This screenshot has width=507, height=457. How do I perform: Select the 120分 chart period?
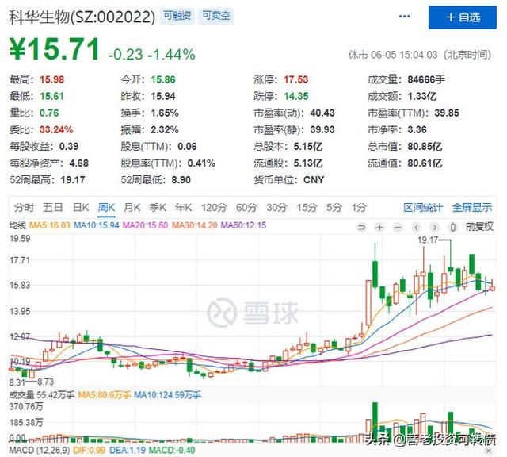point(214,207)
